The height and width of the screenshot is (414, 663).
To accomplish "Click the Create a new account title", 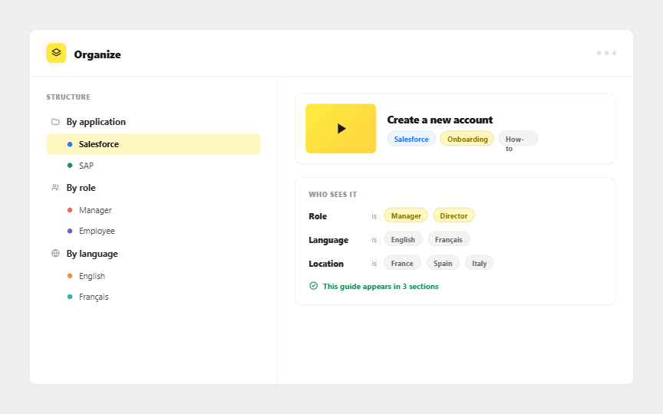I will click(440, 120).
